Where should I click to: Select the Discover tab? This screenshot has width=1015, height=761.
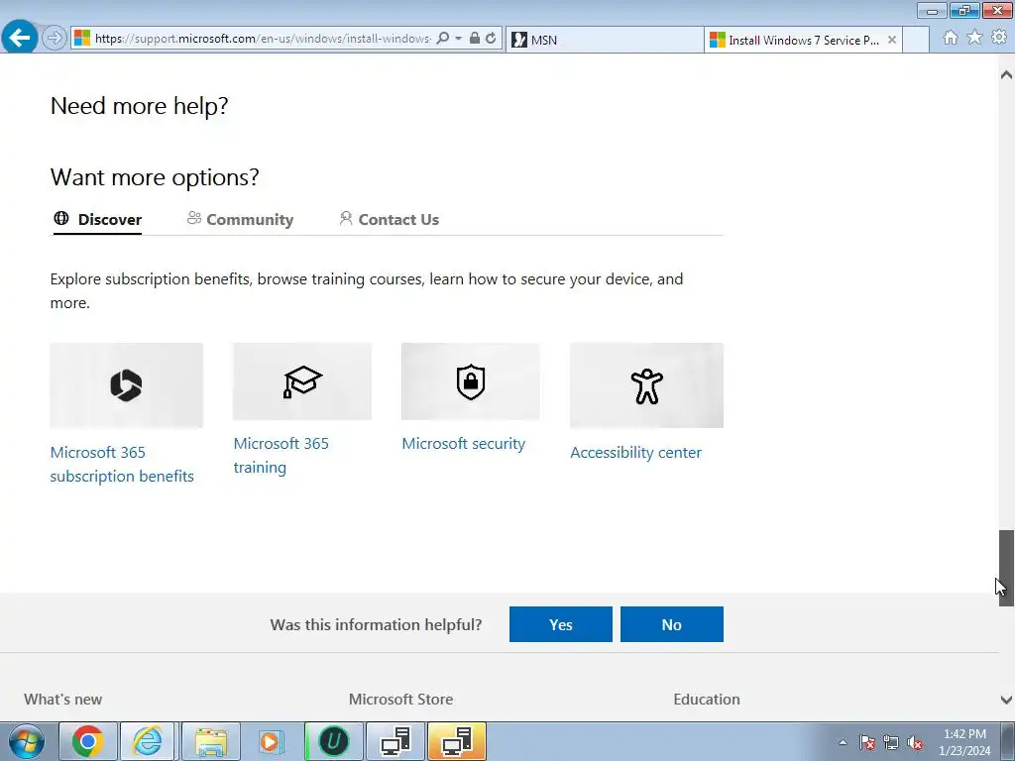pos(97,220)
